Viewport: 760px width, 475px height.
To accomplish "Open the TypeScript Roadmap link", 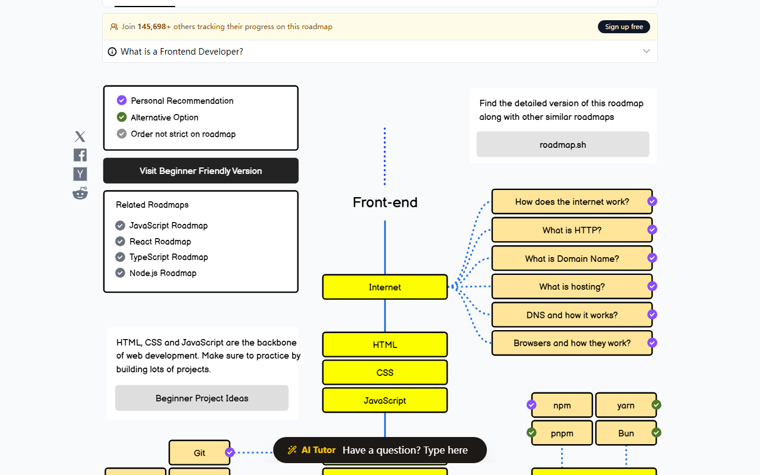I will click(169, 257).
